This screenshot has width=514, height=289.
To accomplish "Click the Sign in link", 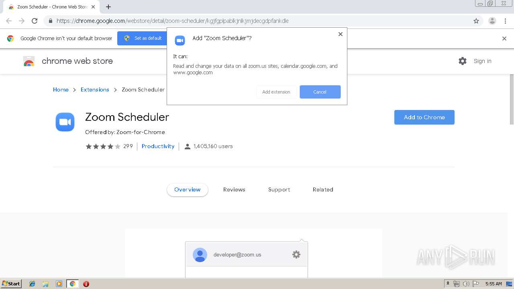I will click(482, 61).
